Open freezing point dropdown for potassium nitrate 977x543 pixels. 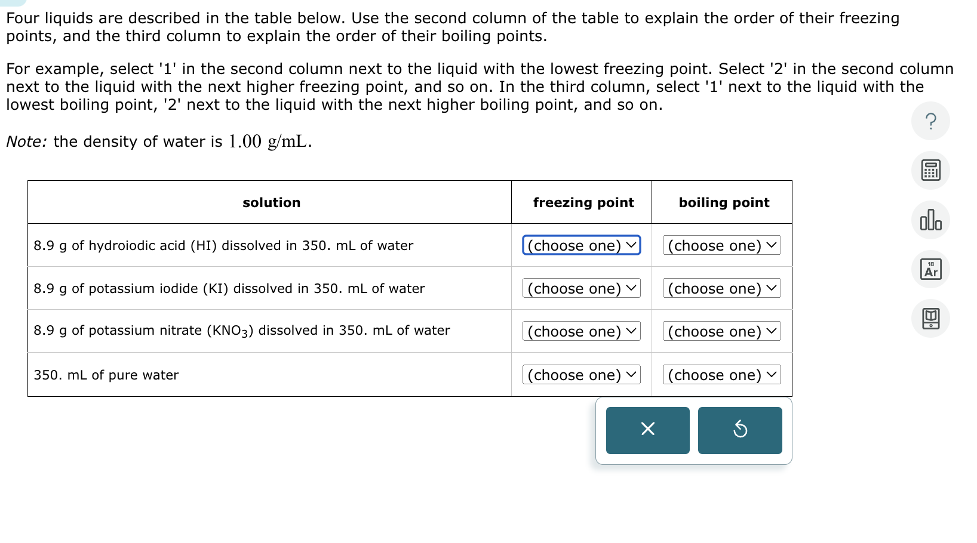[580, 331]
